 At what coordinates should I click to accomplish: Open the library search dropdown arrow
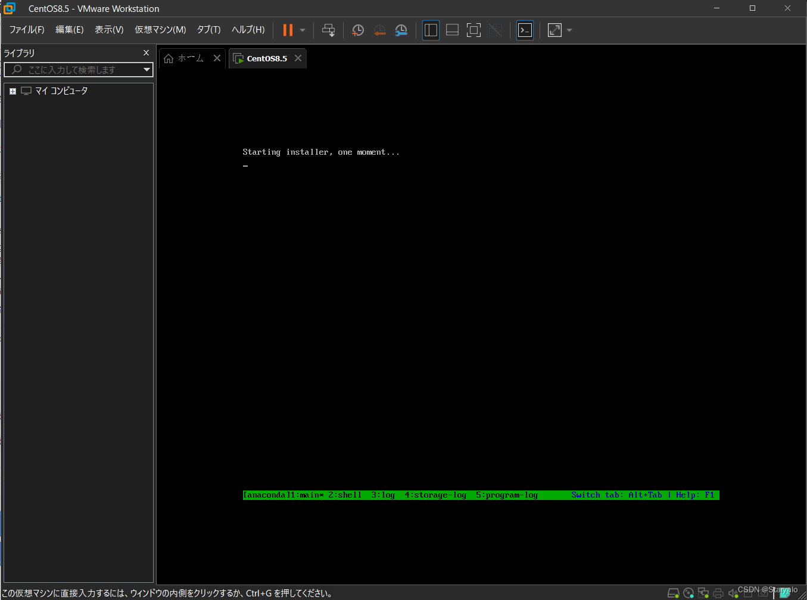pyautogui.click(x=147, y=70)
